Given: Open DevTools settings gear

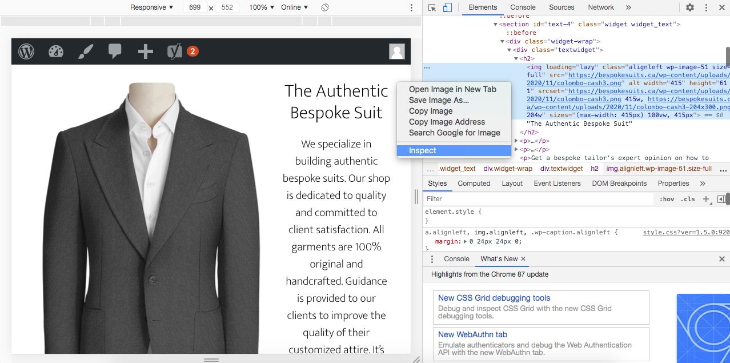Looking at the screenshot, I should [690, 7].
